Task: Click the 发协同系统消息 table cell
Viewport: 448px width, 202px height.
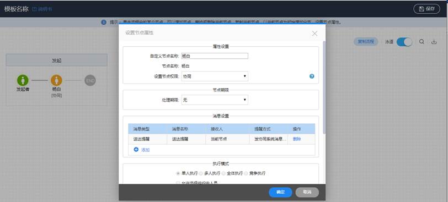Action: click(269, 139)
